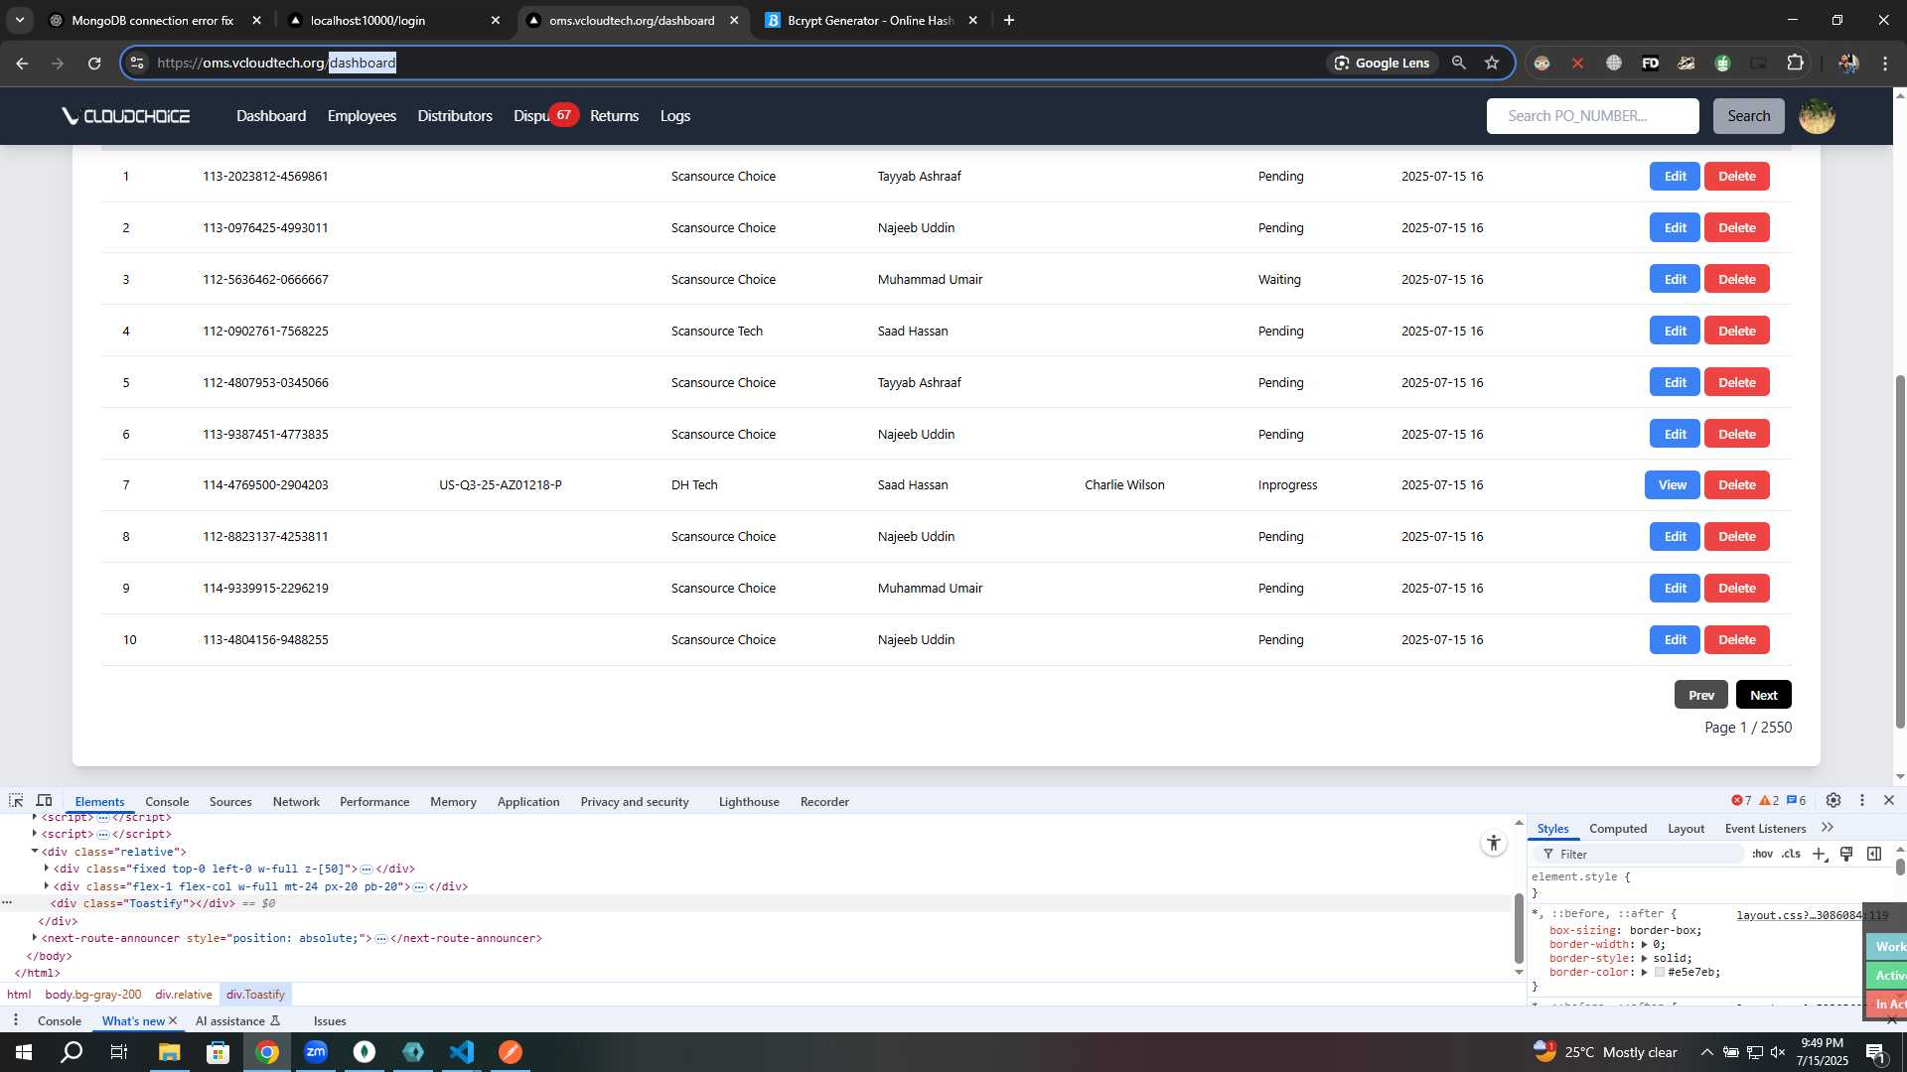Select the DevTools inspect element picker icon
Viewport: 1907px width, 1072px height.
pos(16,801)
